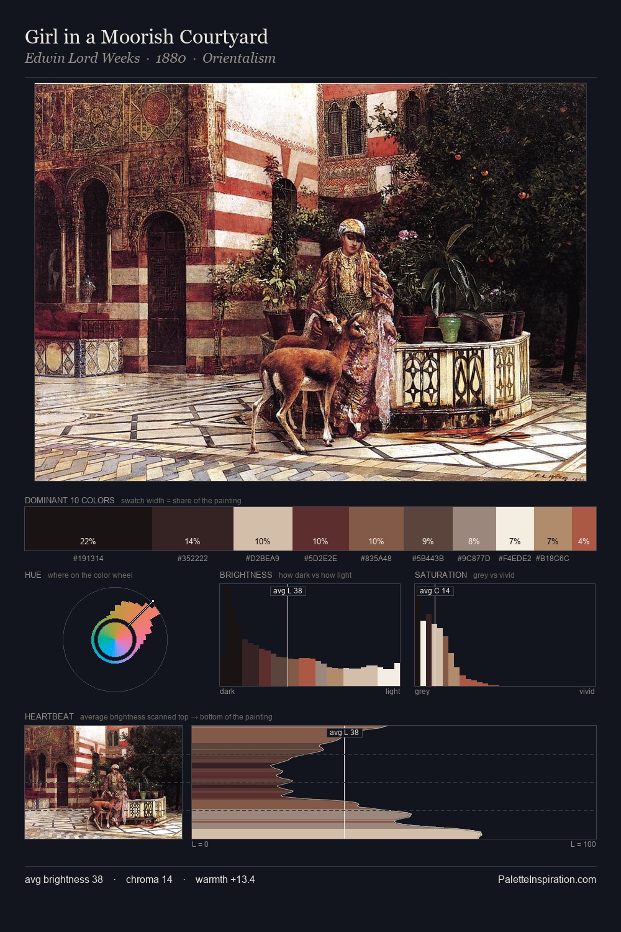Pick the #D2BEA9 beige swatch
The width and height of the screenshot is (621, 932).
[263, 529]
